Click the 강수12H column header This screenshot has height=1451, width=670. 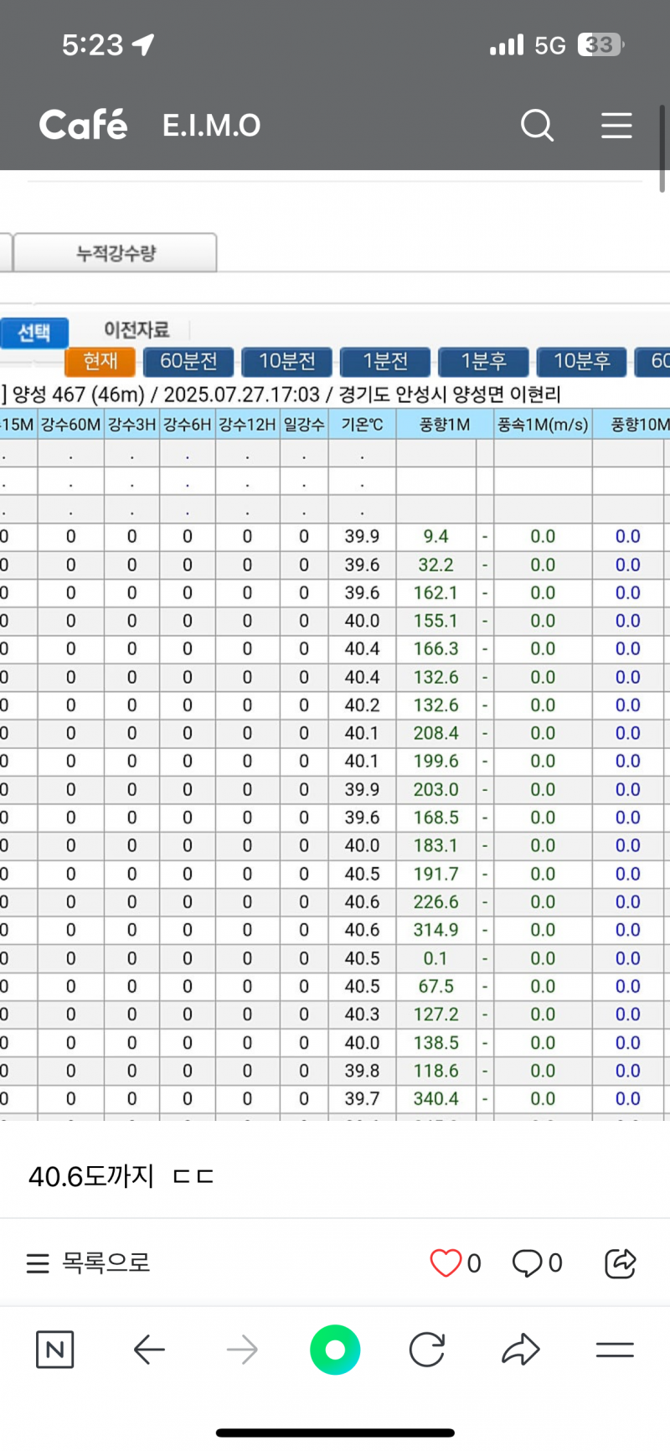(x=247, y=425)
